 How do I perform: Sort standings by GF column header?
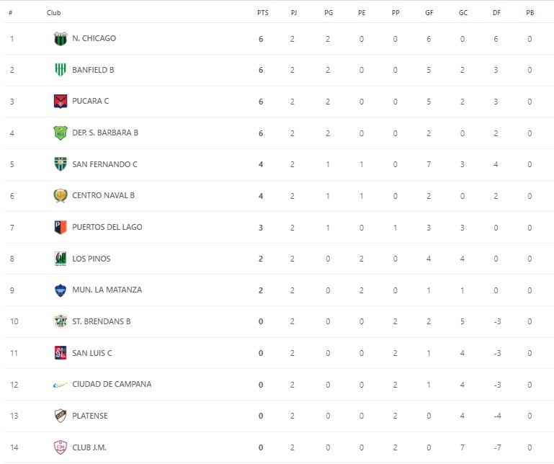429,13
